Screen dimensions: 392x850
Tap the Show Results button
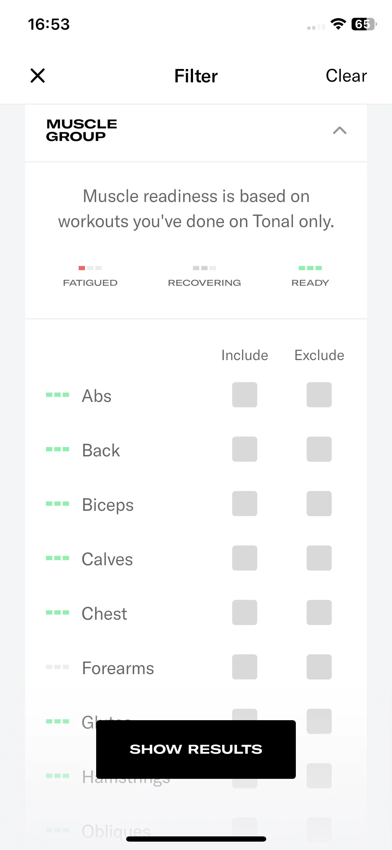tap(196, 749)
